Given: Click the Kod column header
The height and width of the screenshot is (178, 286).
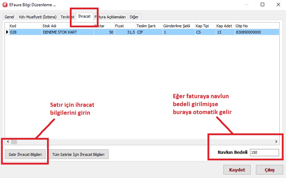Looking at the screenshot, I should (x=25, y=26).
